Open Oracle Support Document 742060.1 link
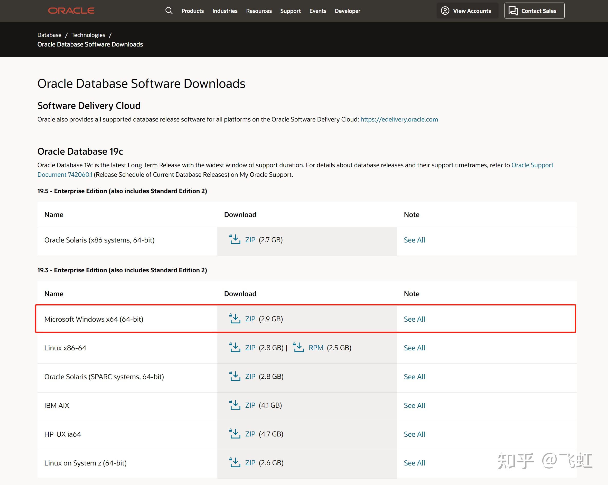This screenshot has width=608, height=485. coord(295,170)
